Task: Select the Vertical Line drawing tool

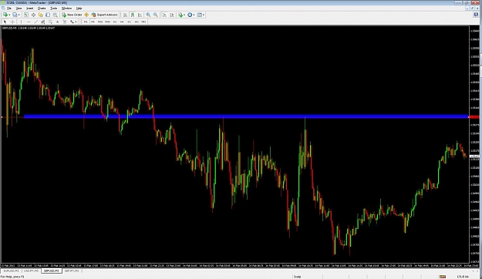Action: pos(21,22)
